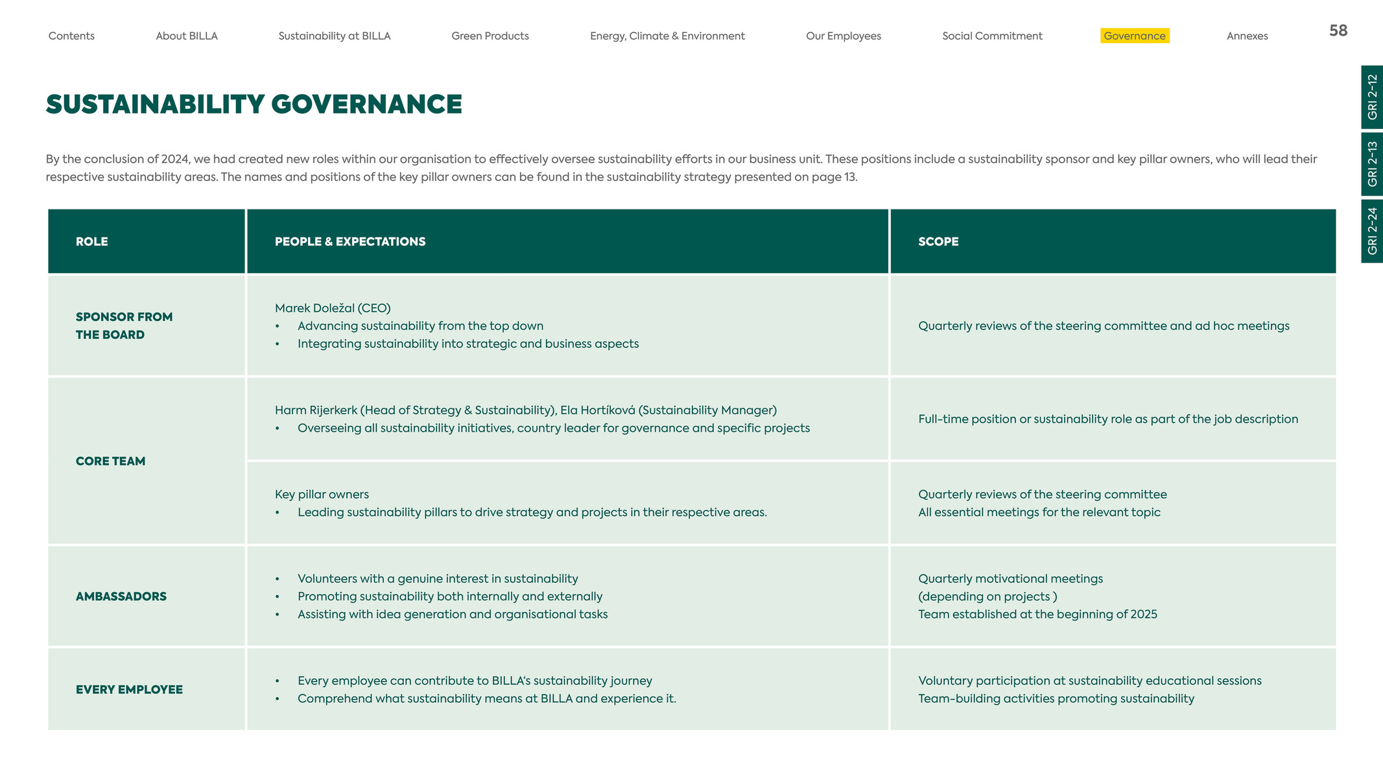Click the Sustainability Governance heading

click(254, 104)
